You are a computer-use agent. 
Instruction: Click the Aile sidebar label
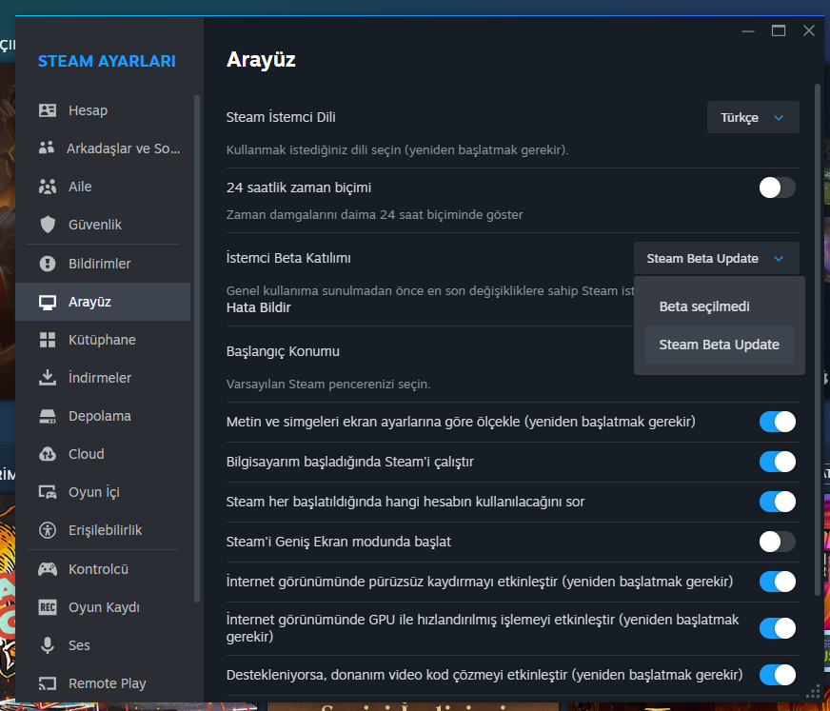point(80,187)
